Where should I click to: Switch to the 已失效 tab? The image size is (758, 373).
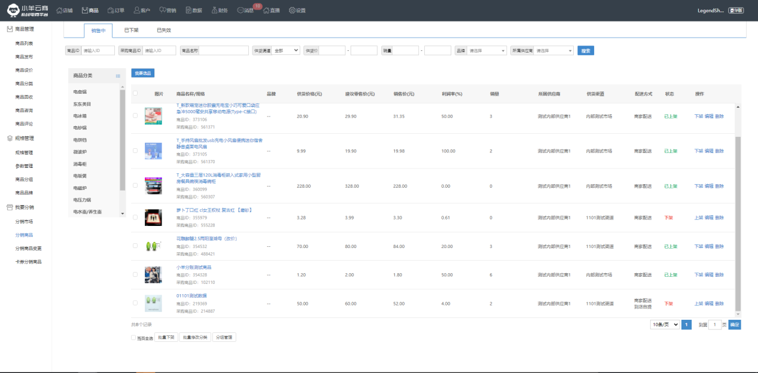pos(163,30)
